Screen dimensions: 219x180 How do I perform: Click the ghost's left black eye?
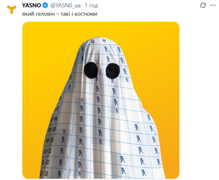click(x=91, y=70)
